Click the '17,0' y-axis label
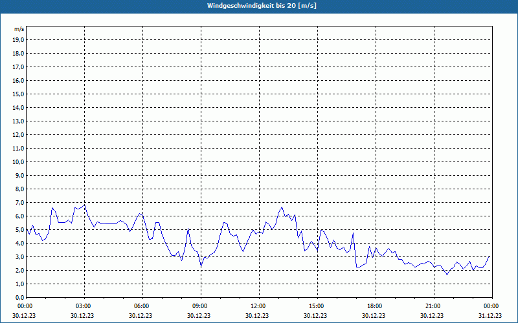 click(19, 67)
